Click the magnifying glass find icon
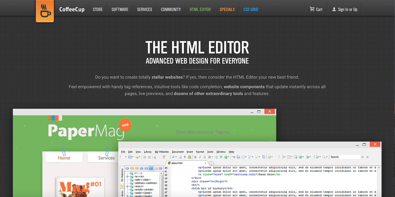Viewport: 395px width, 197px height. click(324, 157)
